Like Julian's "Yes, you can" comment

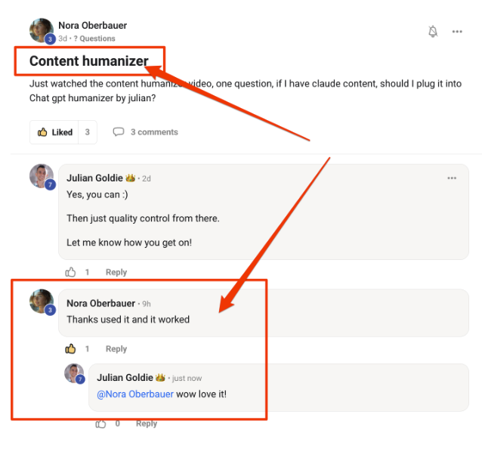[71, 272]
